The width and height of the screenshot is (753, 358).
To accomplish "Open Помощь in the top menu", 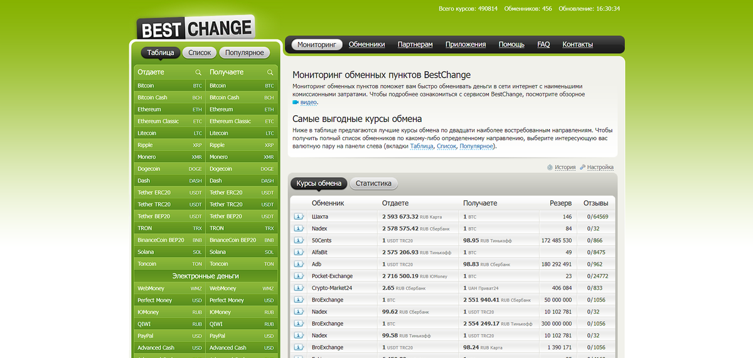I will point(511,44).
